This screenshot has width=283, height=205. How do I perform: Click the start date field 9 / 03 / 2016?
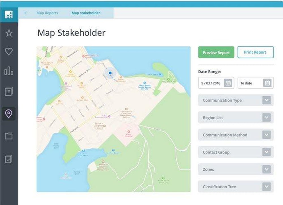[x=216, y=83]
